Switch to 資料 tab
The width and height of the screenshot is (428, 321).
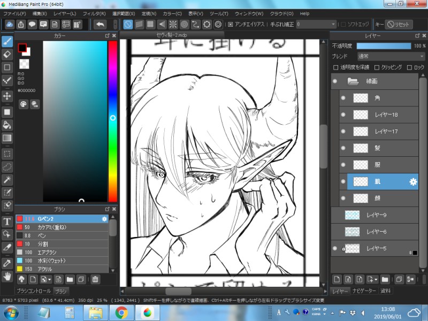point(385,291)
